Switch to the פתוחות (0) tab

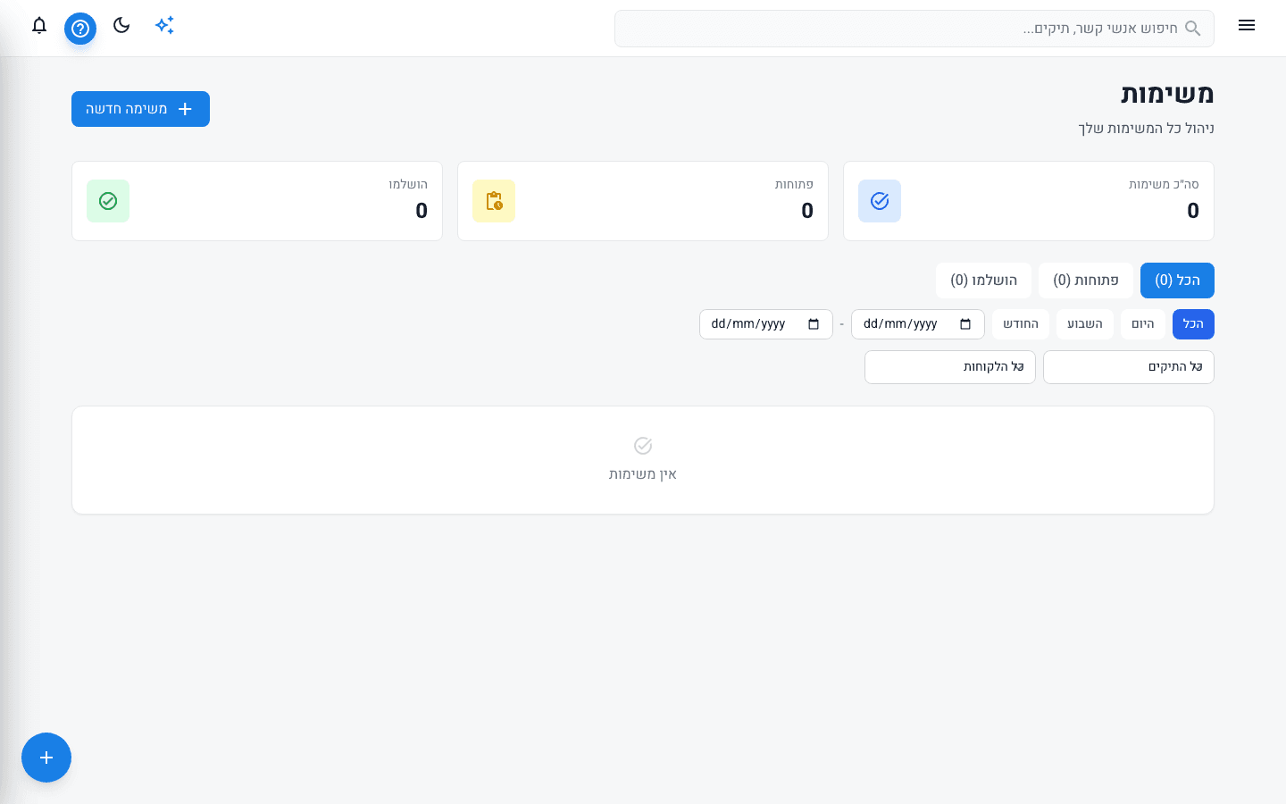[x=1085, y=281]
